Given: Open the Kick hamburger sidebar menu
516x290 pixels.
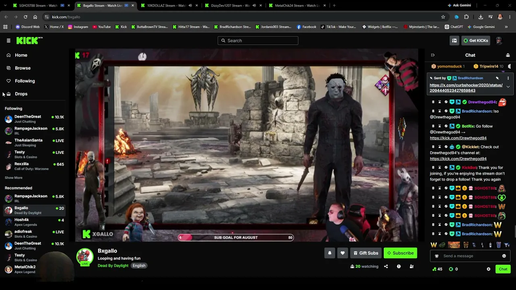Looking at the screenshot, I should [8, 40].
